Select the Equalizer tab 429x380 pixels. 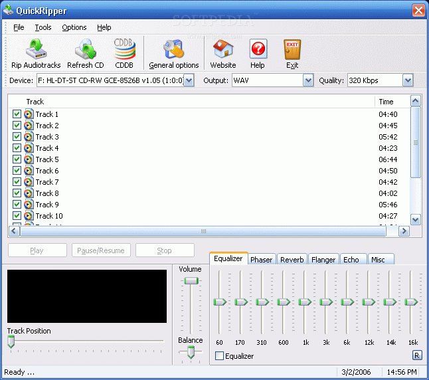click(x=228, y=258)
